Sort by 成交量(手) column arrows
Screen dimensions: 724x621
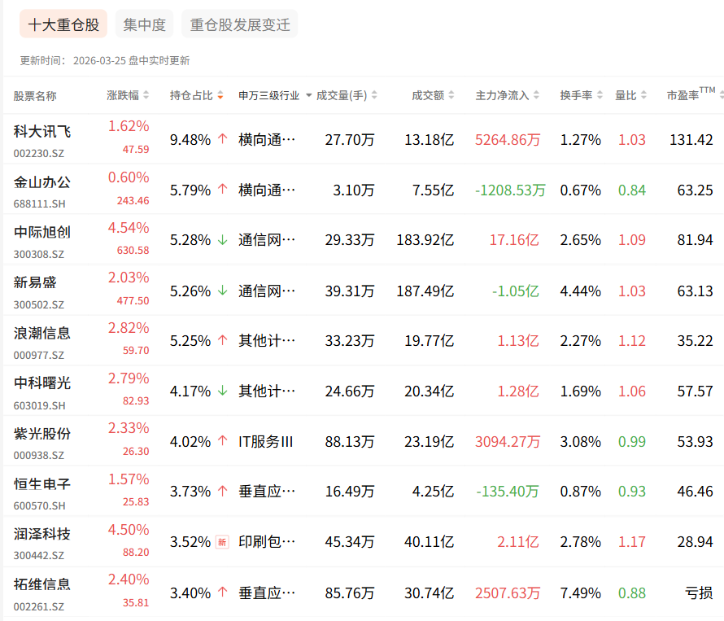coord(374,95)
